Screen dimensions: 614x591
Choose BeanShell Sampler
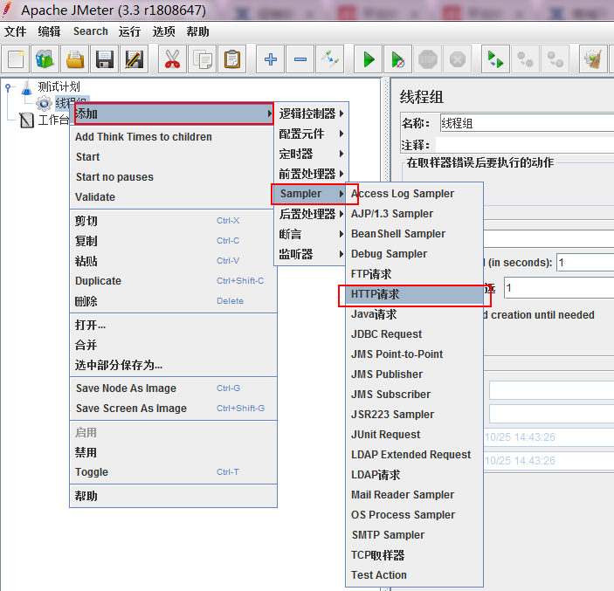415,234
